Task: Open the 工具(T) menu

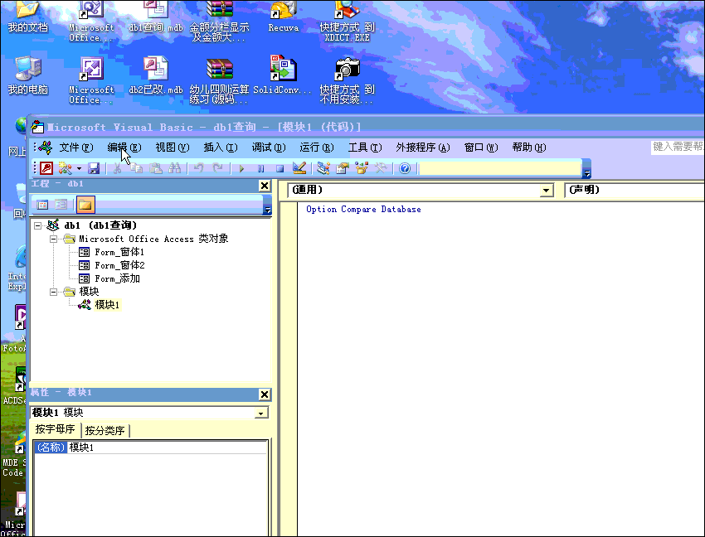Action: point(365,148)
